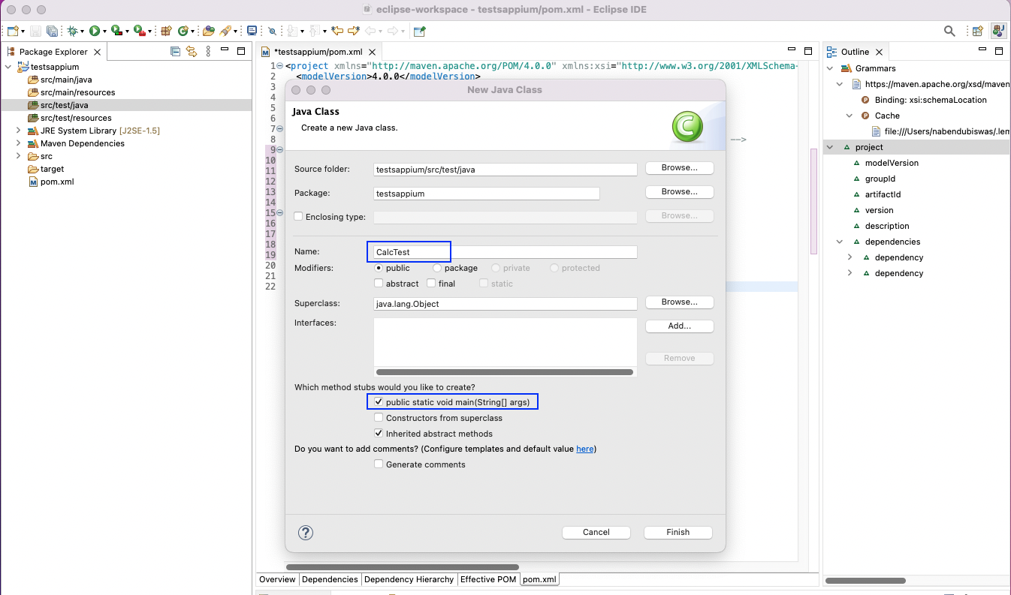Open the Overview tab of the POM editor
Screen dimensions: 1011x595
click(277, 579)
